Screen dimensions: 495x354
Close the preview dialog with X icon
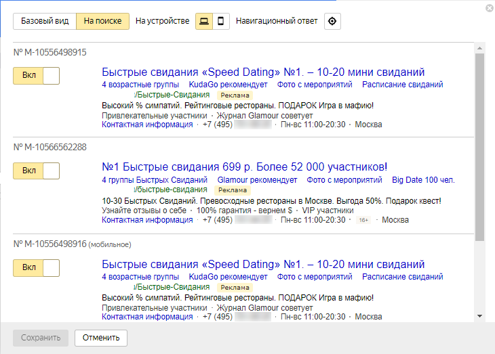pyautogui.click(x=490, y=8)
